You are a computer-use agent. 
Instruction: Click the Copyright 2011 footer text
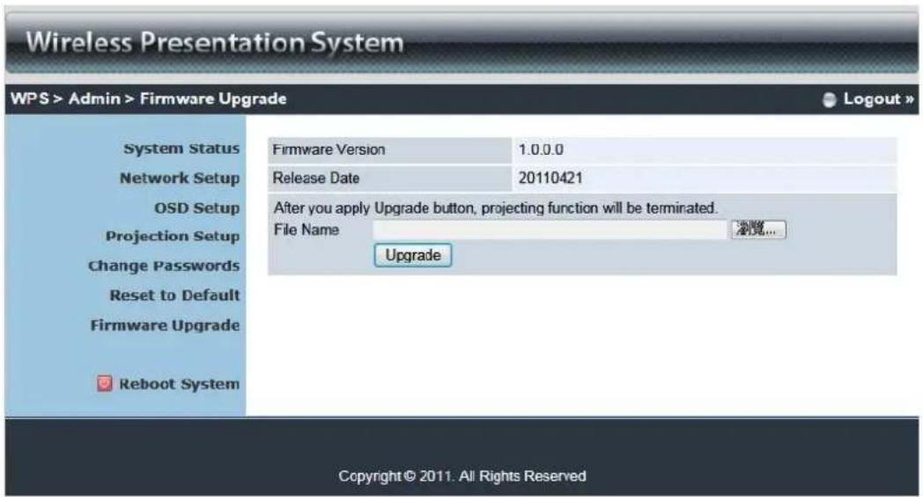tap(462, 476)
